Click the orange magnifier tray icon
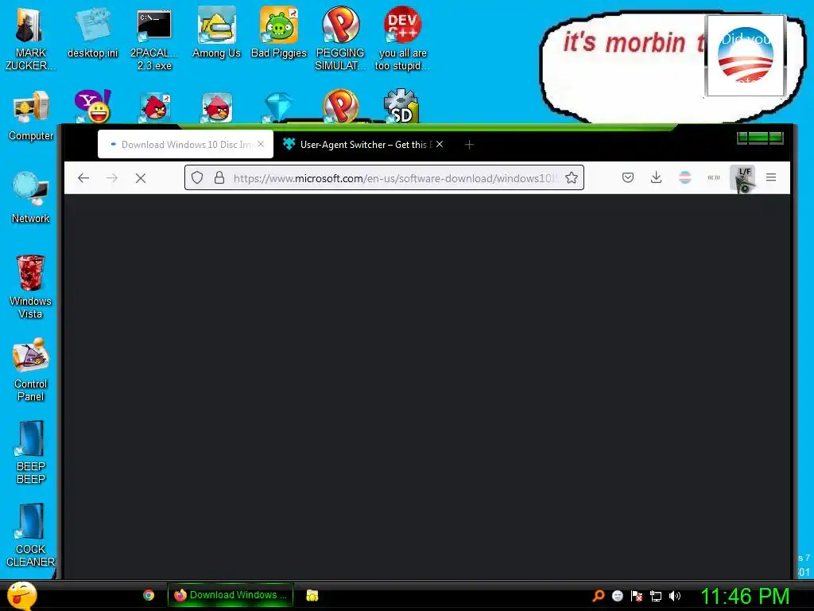Screen dimensions: 814x611 [598, 596]
